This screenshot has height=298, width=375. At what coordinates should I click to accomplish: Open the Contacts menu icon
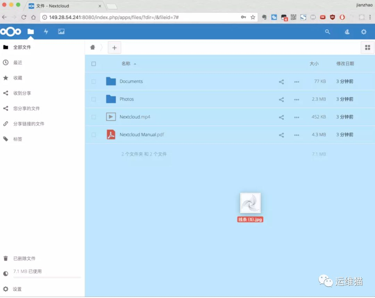coord(347,32)
